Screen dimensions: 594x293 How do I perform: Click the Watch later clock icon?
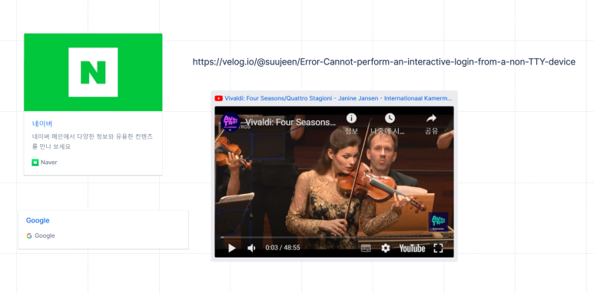(x=390, y=118)
